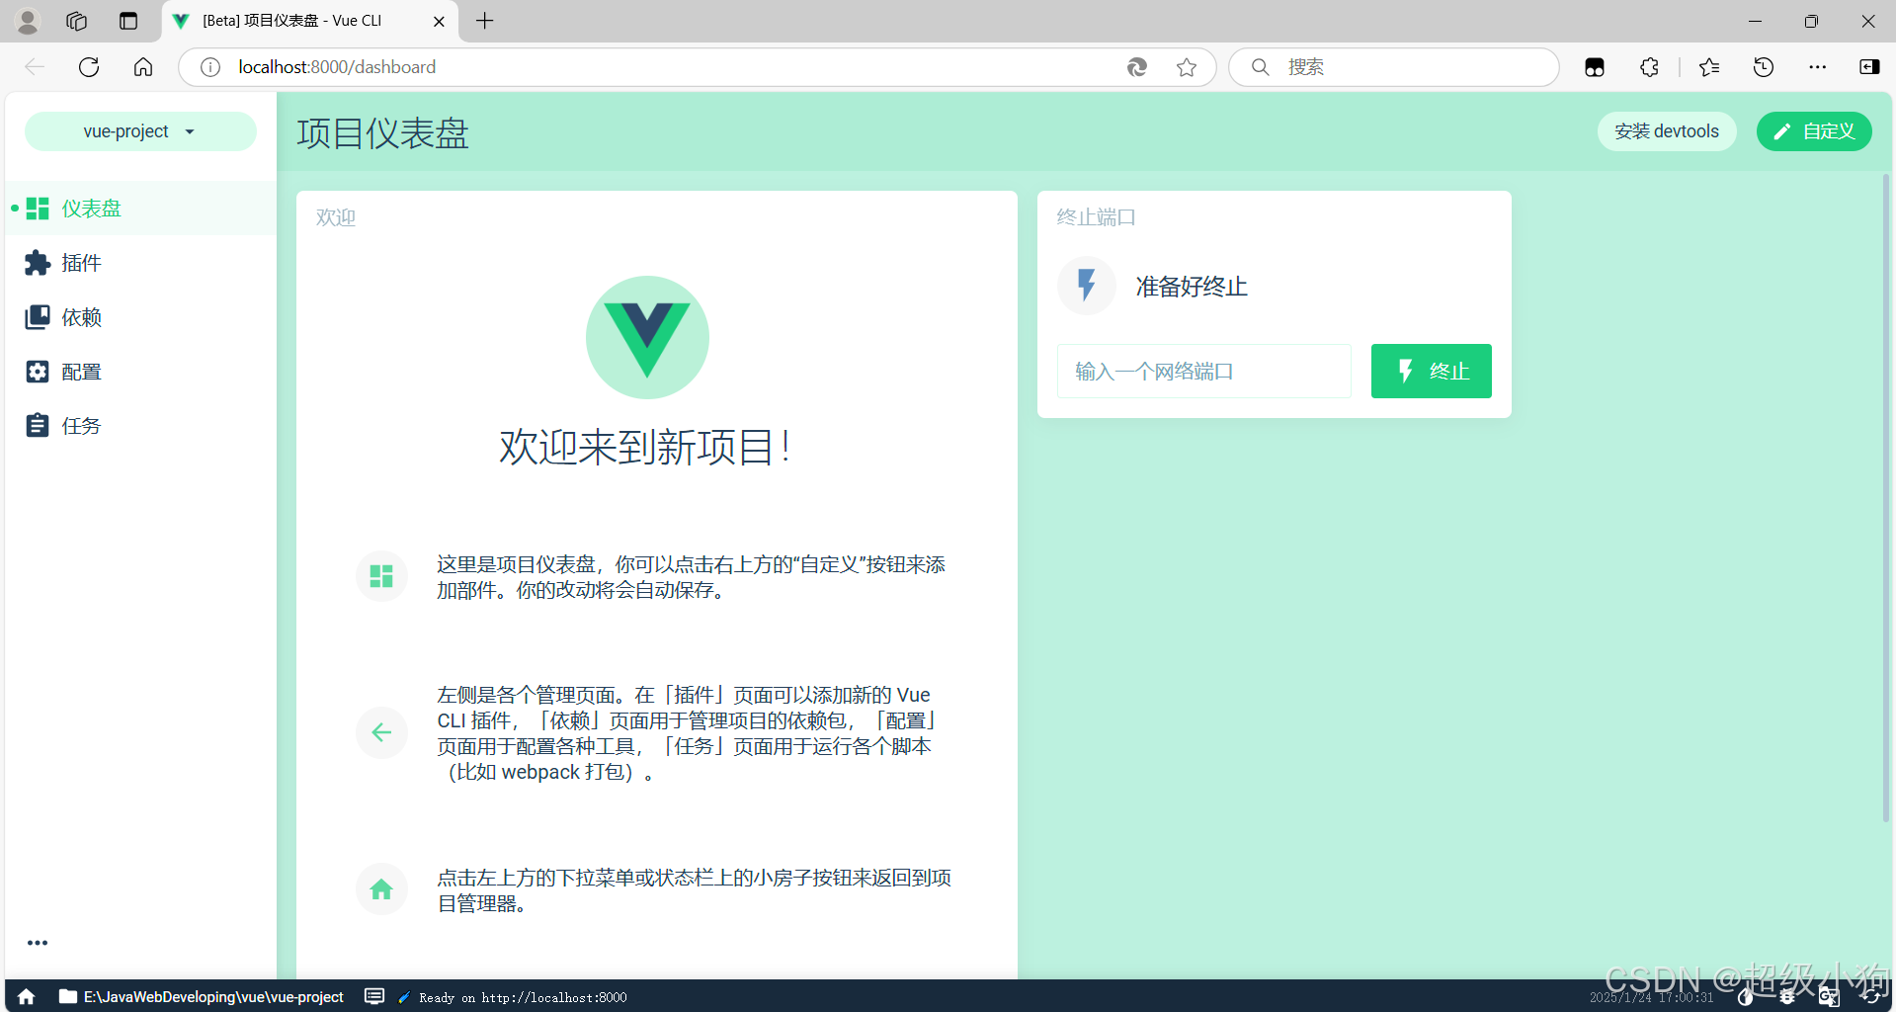Open the workspaces icon in title bar
The height and width of the screenshot is (1012, 1896).
click(77, 21)
